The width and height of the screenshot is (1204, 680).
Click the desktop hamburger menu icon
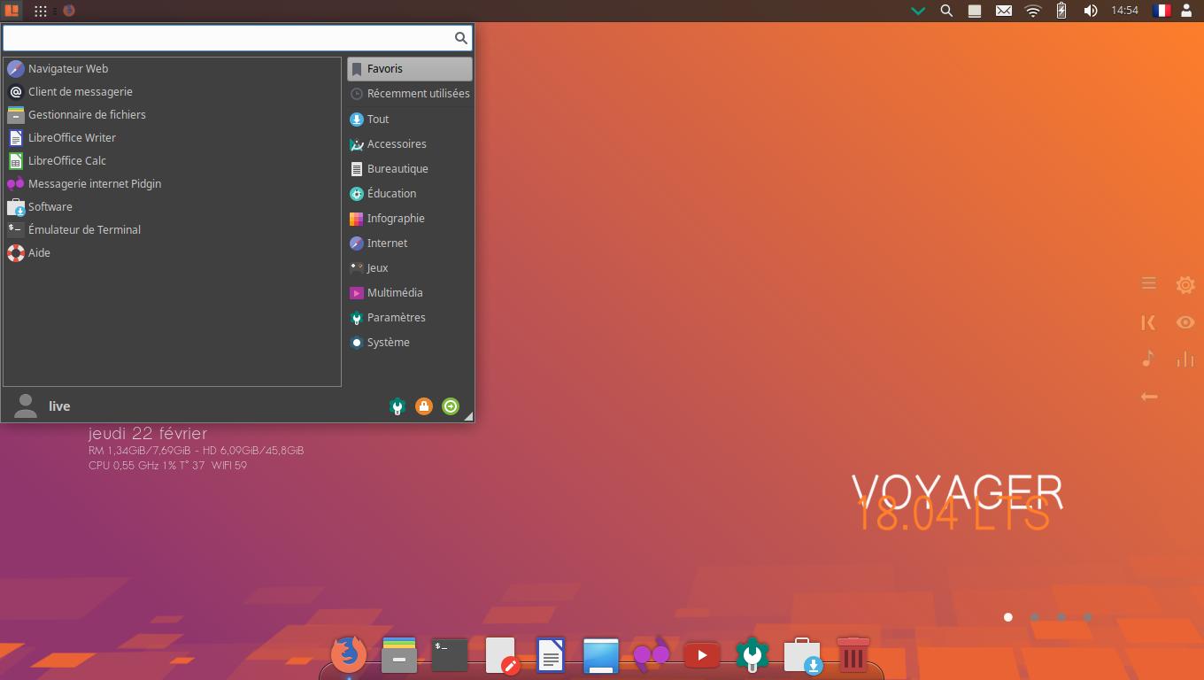1149,283
